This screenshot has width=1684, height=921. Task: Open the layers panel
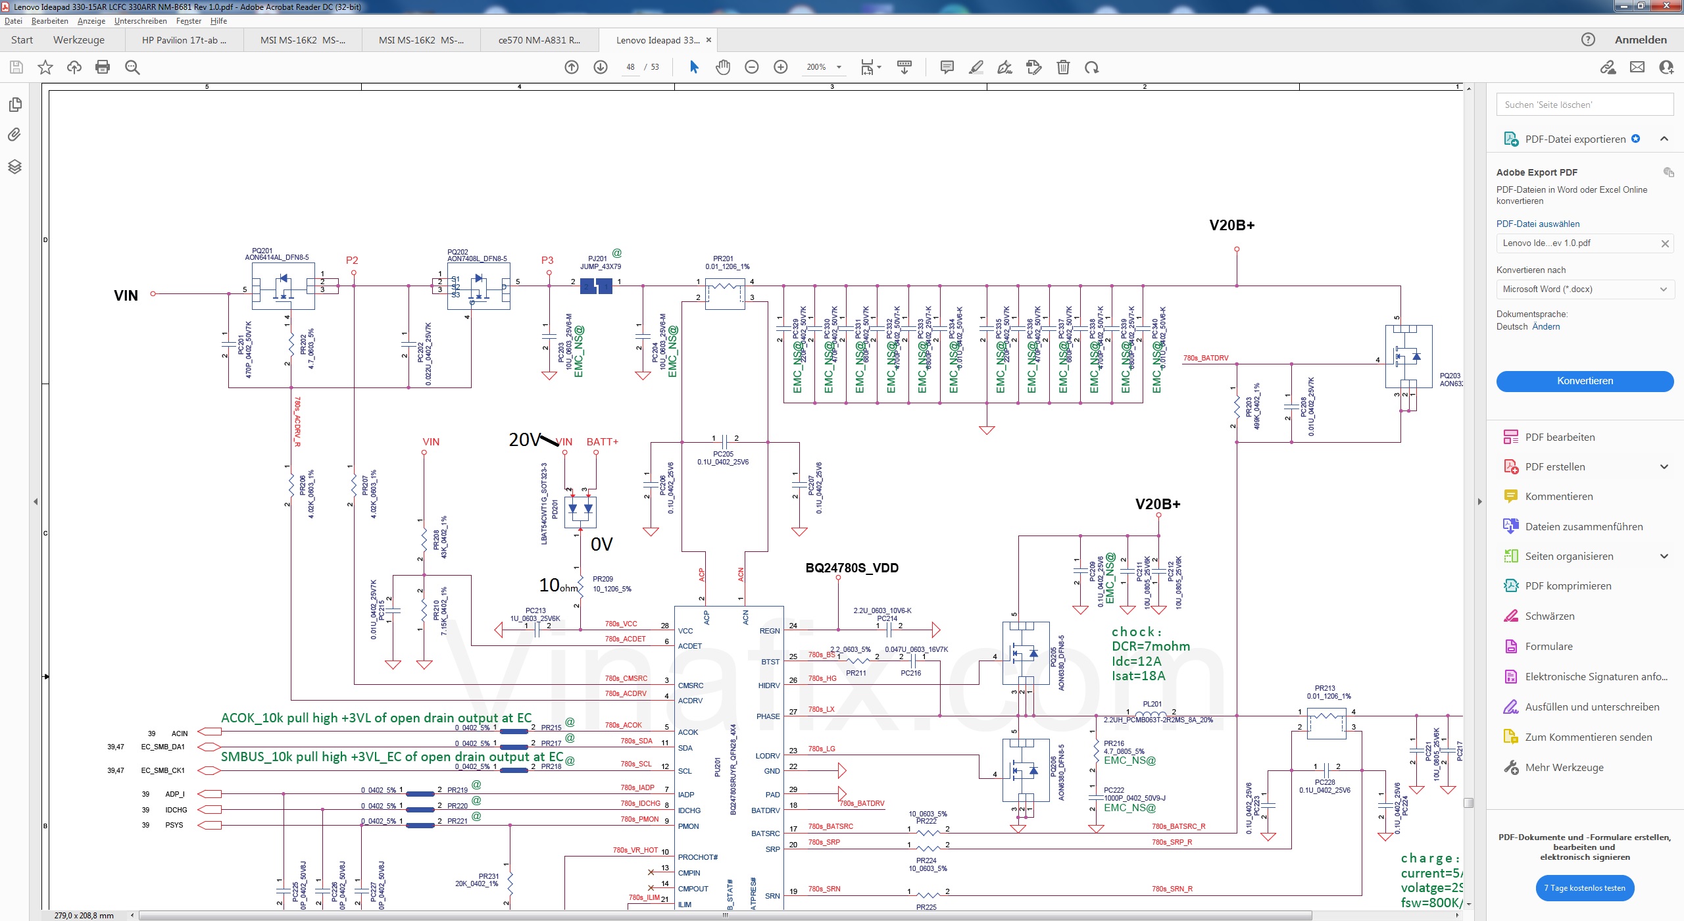point(14,166)
